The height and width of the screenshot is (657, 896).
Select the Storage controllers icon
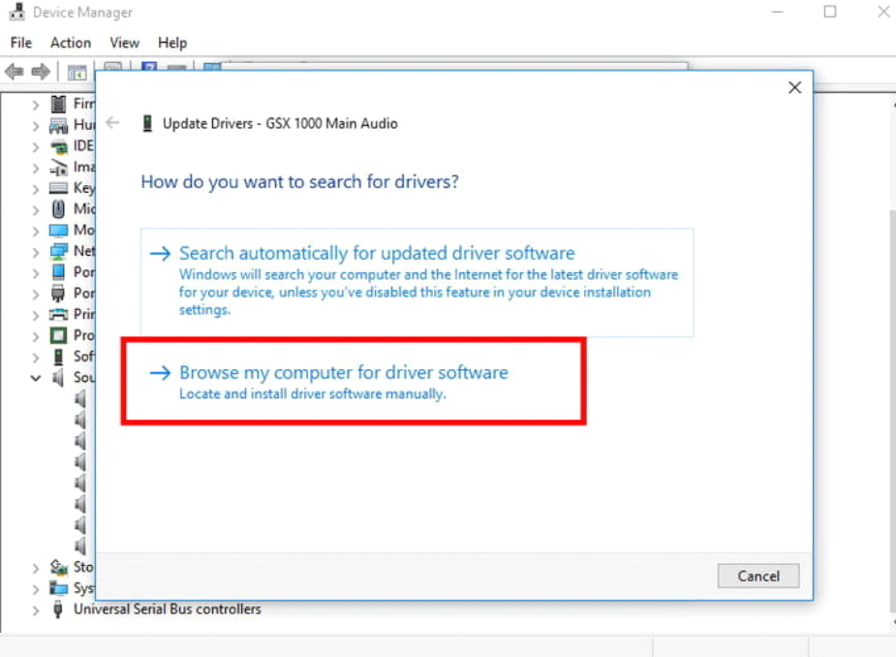coord(58,566)
